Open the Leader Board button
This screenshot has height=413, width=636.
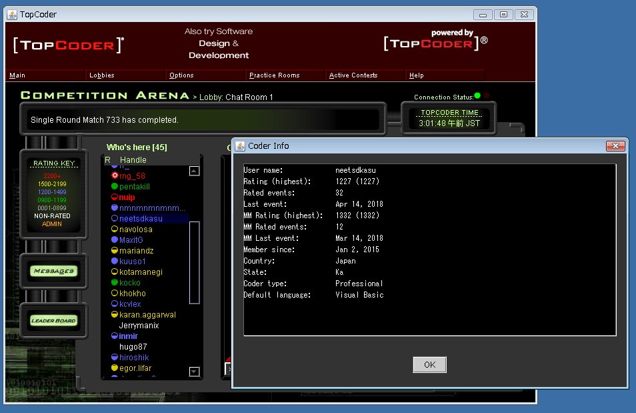pyautogui.click(x=53, y=320)
